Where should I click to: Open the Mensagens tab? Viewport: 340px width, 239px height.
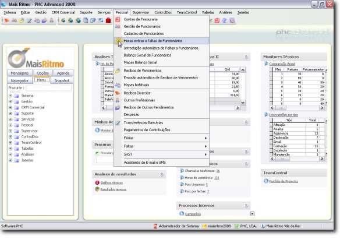20,73
